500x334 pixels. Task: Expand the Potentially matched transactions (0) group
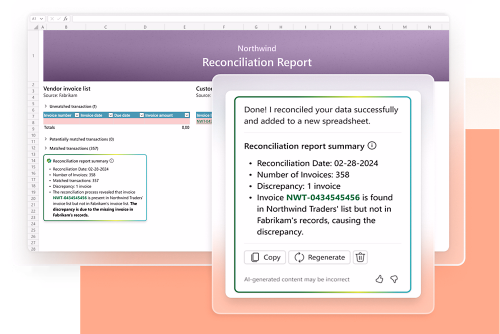(x=45, y=139)
